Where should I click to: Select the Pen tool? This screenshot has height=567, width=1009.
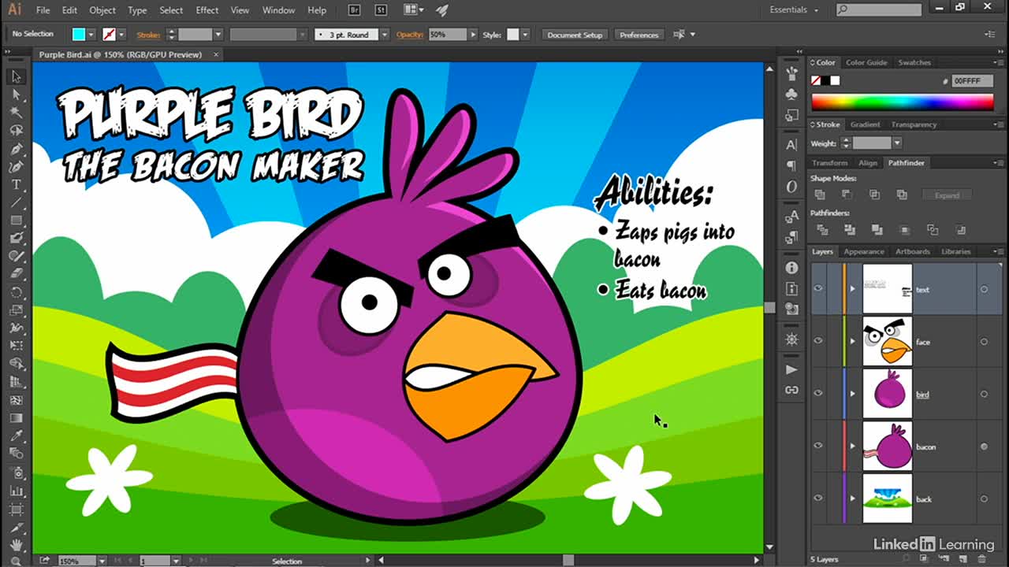[x=16, y=149]
